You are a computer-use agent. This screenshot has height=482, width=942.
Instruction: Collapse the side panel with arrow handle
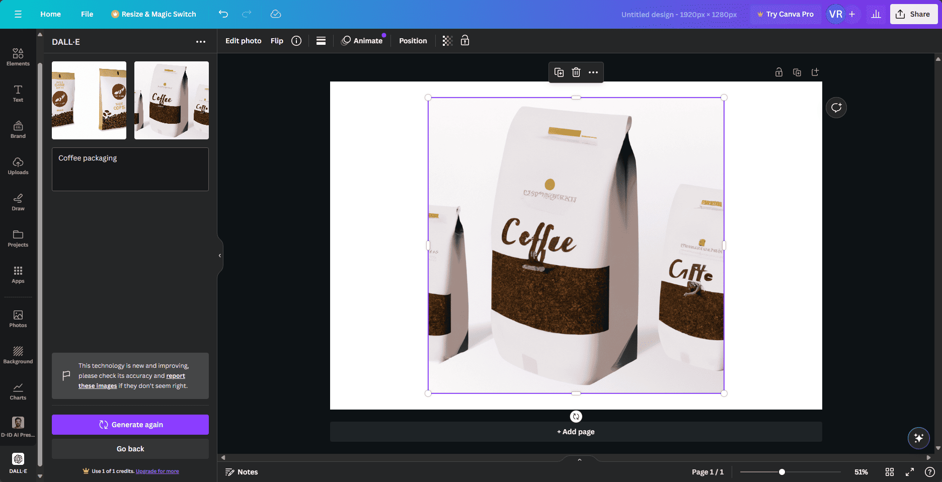coord(220,256)
